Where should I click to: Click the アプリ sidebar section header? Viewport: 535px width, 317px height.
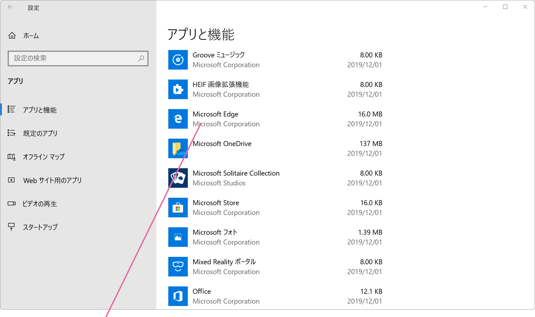click(15, 81)
